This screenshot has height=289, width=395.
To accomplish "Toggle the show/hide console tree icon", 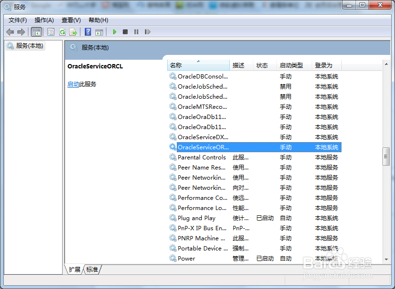I will (36, 32).
